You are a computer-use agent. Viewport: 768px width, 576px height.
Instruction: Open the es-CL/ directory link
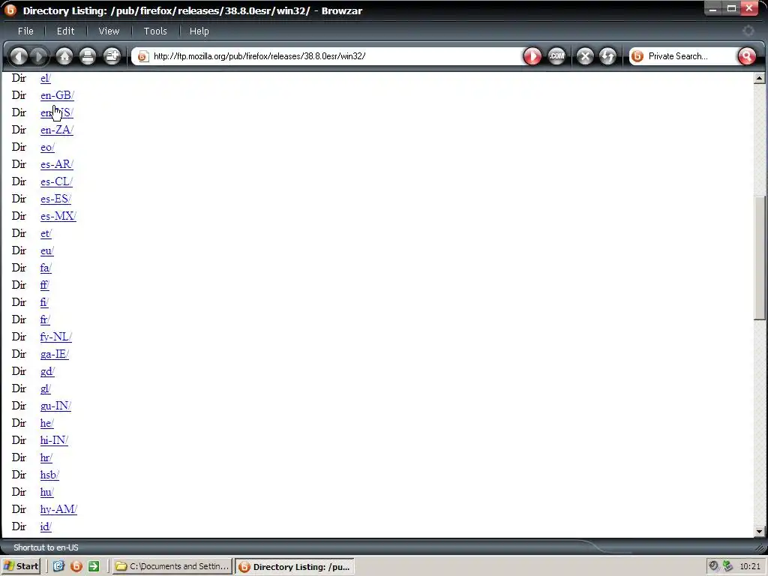pyautogui.click(x=56, y=181)
